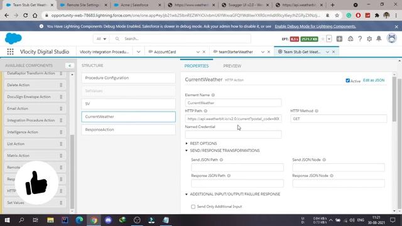Viewport: 402px width, 226px height.
Task: Switch to the PROPERTIES tab
Action: (x=197, y=66)
